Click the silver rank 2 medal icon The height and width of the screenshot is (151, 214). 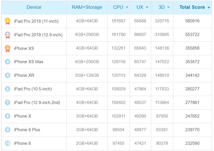(x=8, y=35)
